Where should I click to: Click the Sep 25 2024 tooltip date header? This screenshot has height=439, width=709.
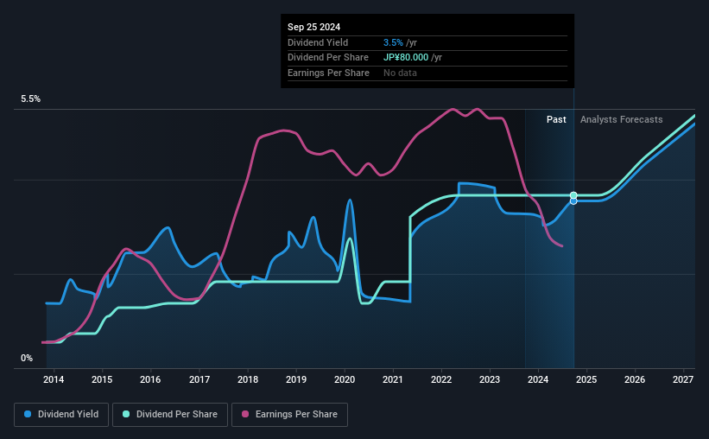pos(313,27)
